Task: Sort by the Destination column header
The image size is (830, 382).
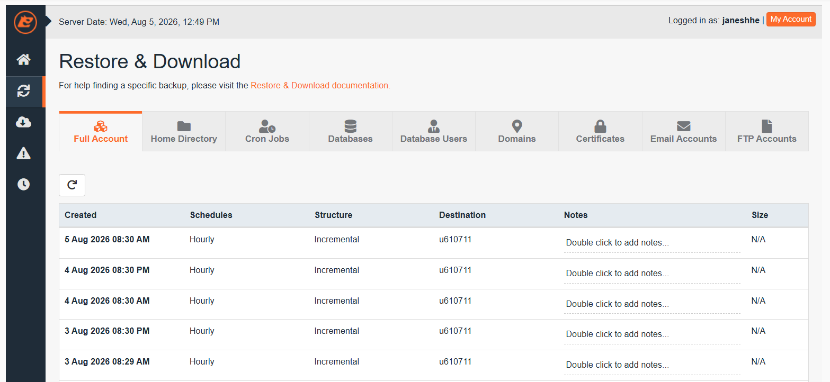Action: point(462,215)
